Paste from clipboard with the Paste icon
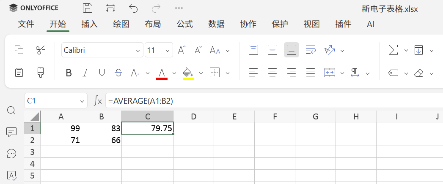This screenshot has width=443, height=184. pyautogui.click(x=19, y=73)
